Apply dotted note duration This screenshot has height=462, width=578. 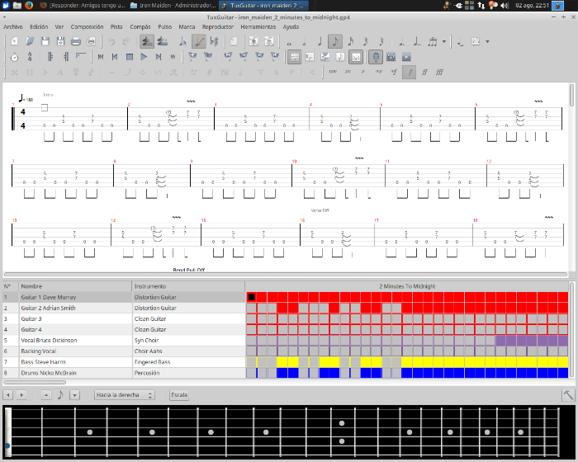click(x=401, y=41)
